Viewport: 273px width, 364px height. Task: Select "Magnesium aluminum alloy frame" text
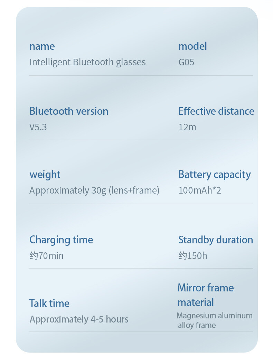pyautogui.click(x=214, y=320)
